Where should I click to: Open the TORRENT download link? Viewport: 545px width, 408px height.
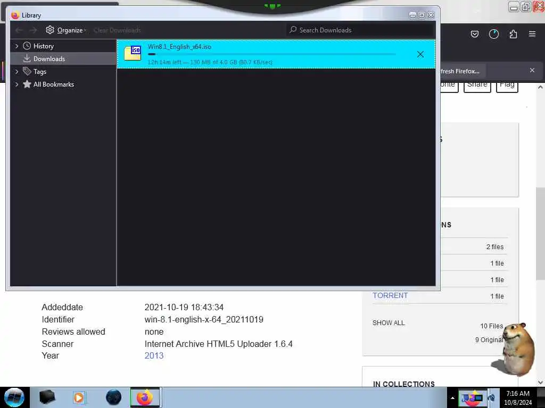click(390, 295)
